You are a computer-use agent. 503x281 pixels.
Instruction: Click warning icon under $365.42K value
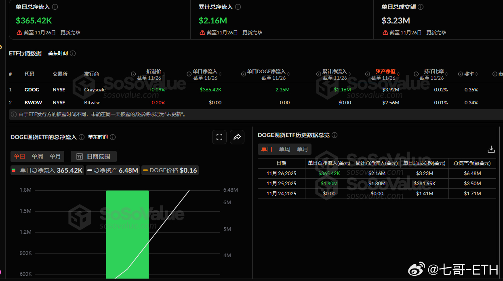[x=19, y=32]
